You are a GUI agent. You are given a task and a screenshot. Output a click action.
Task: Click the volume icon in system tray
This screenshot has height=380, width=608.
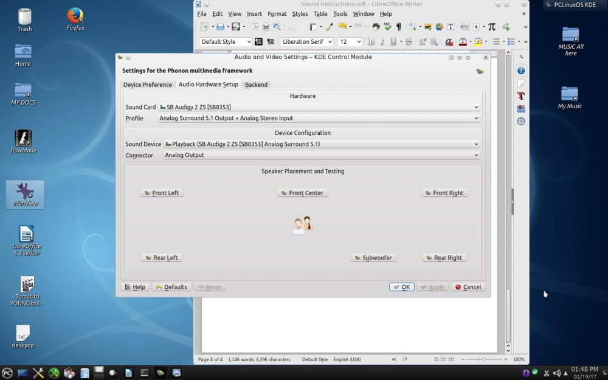pyautogui.click(x=556, y=373)
